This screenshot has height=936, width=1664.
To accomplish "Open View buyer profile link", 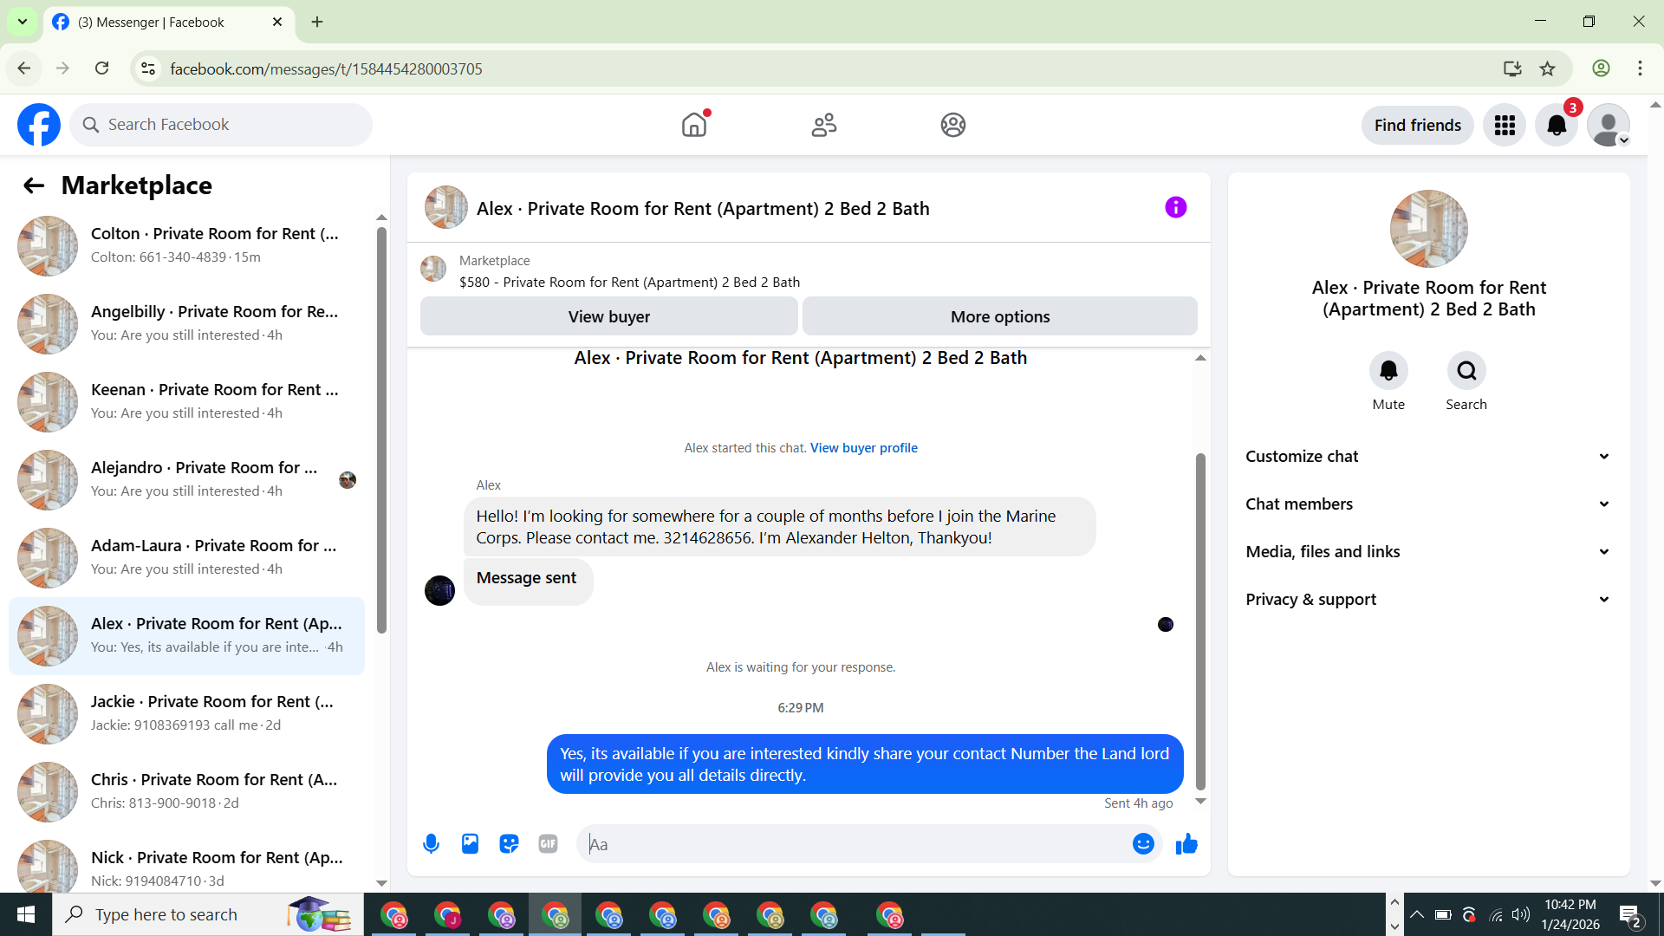I will click(x=863, y=448).
